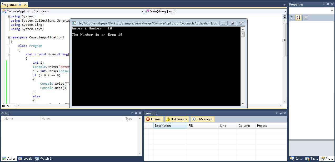Image resolution: width=335 pixels, height=162 pixels.
Task: Click the pin icon on Error List panel
Action: click(x=281, y=113)
